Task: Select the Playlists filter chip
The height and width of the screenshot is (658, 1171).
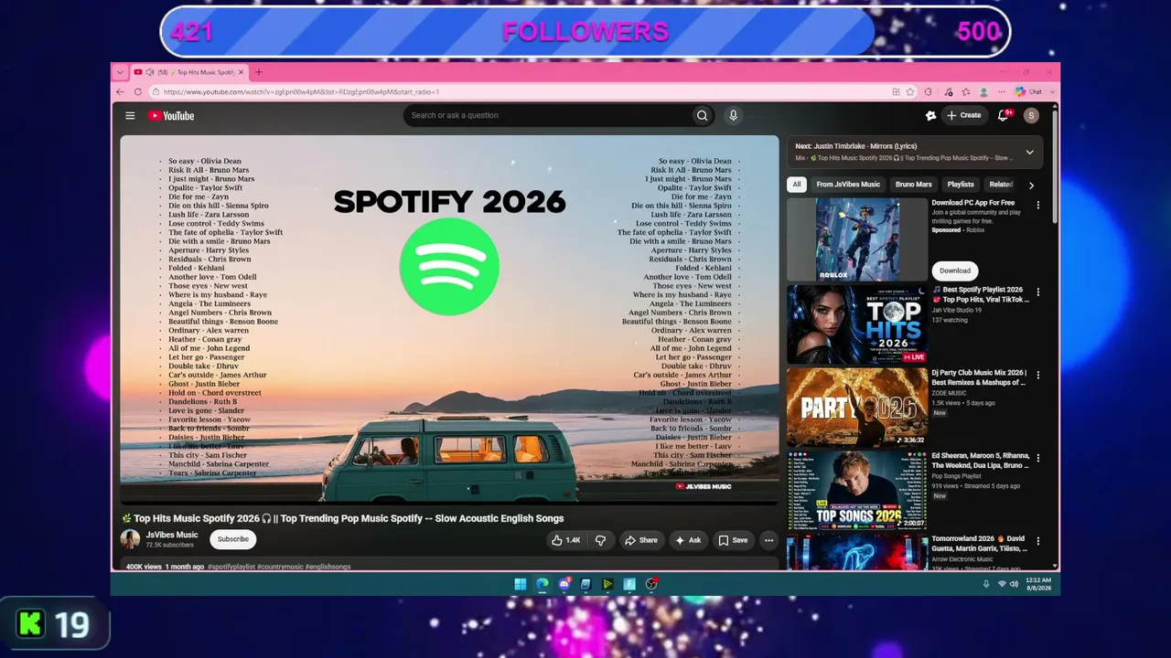Action: (961, 185)
